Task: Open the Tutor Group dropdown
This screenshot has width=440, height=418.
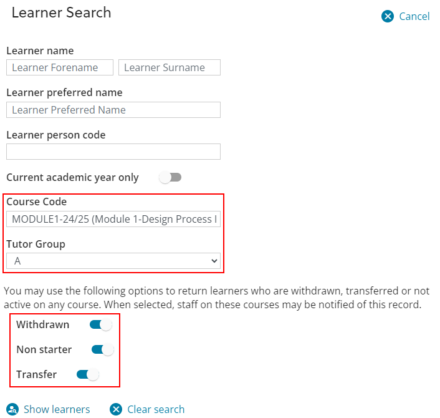Action: 113,261
